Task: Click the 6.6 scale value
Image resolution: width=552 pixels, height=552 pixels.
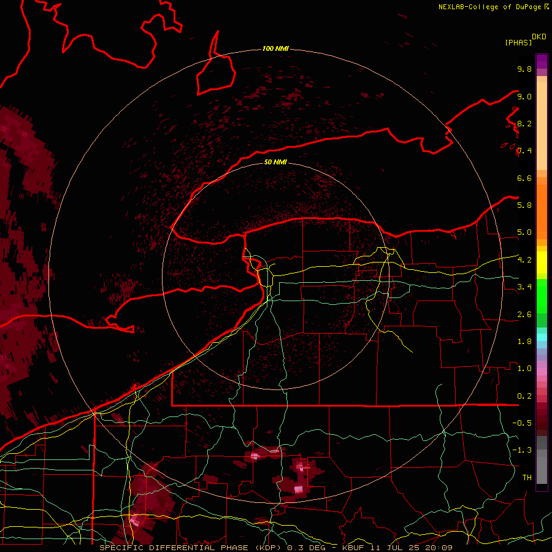Action: [x=524, y=178]
